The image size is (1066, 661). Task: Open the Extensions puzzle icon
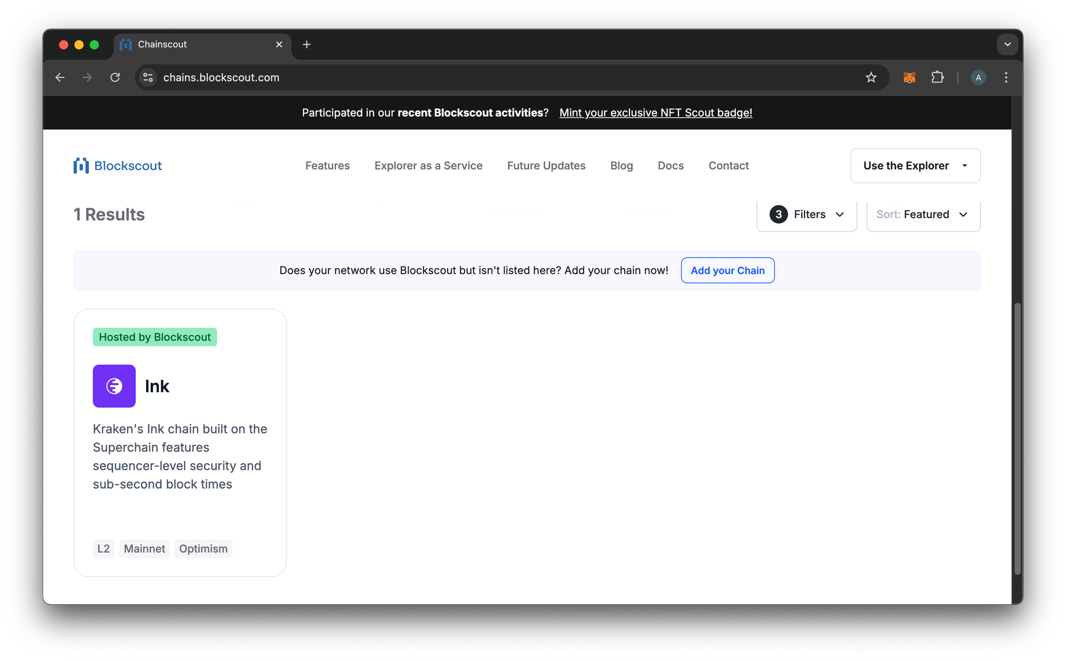[938, 77]
